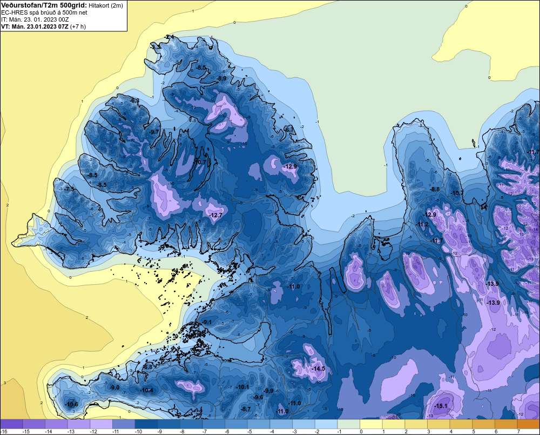The height and width of the screenshot is (435, 540).
Task: Click the valid time "VT: Mán. 23.01.2023 07Z"
Action: point(35,26)
